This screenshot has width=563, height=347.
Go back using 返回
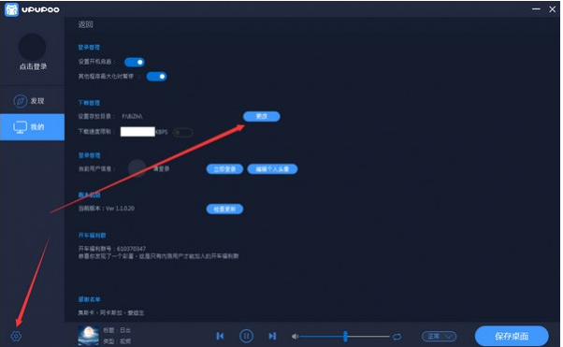coord(85,24)
